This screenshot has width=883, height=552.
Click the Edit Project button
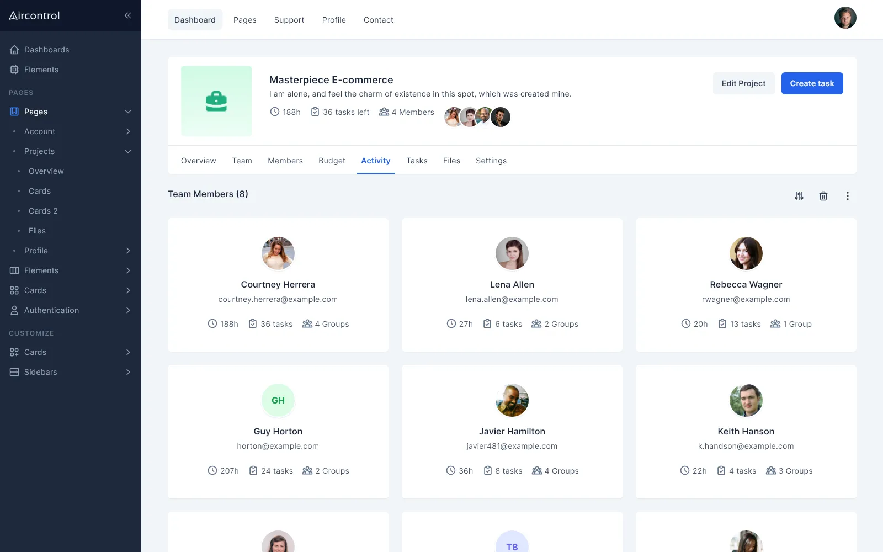(743, 83)
